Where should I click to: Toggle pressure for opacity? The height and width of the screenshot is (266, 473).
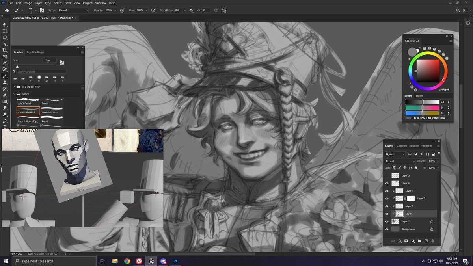coord(122,10)
